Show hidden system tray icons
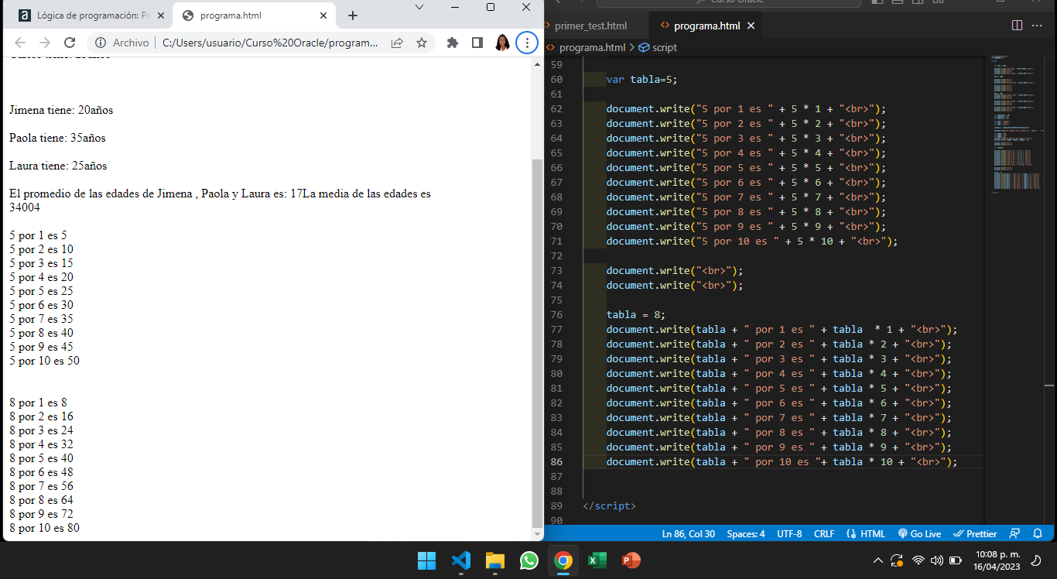The width and height of the screenshot is (1057, 579). click(877, 560)
